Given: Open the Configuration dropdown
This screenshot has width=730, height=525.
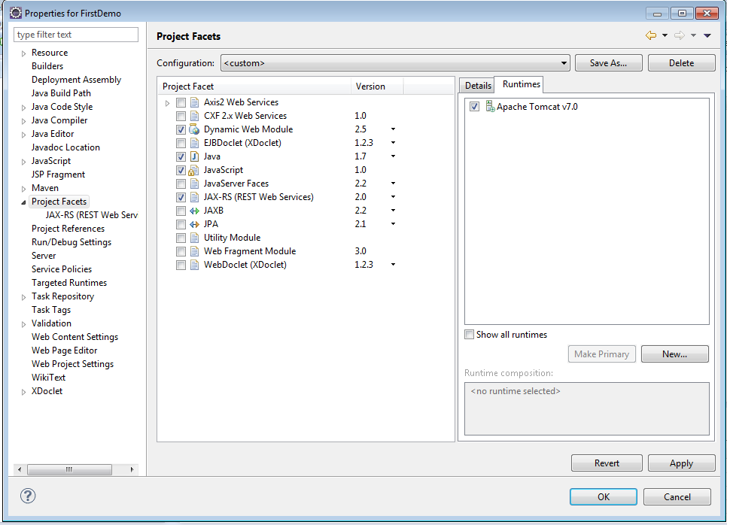Looking at the screenshot, I should coord(564,62).
